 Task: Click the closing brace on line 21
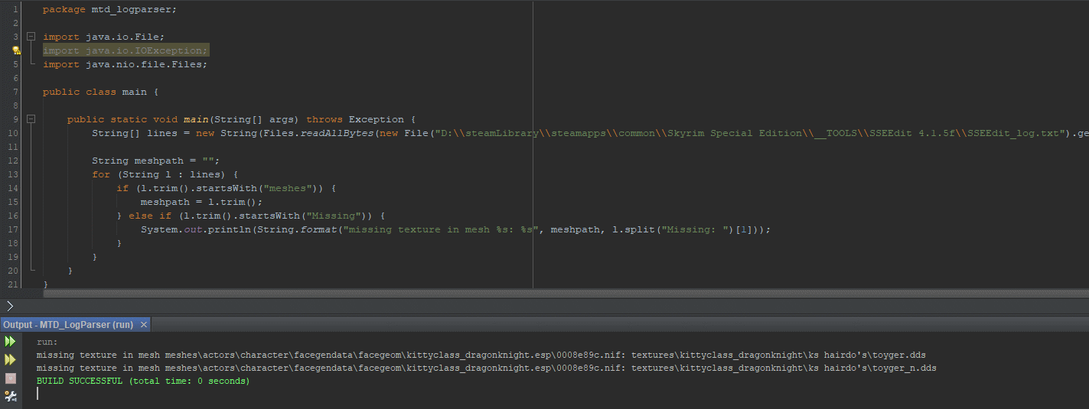(46, 284)
